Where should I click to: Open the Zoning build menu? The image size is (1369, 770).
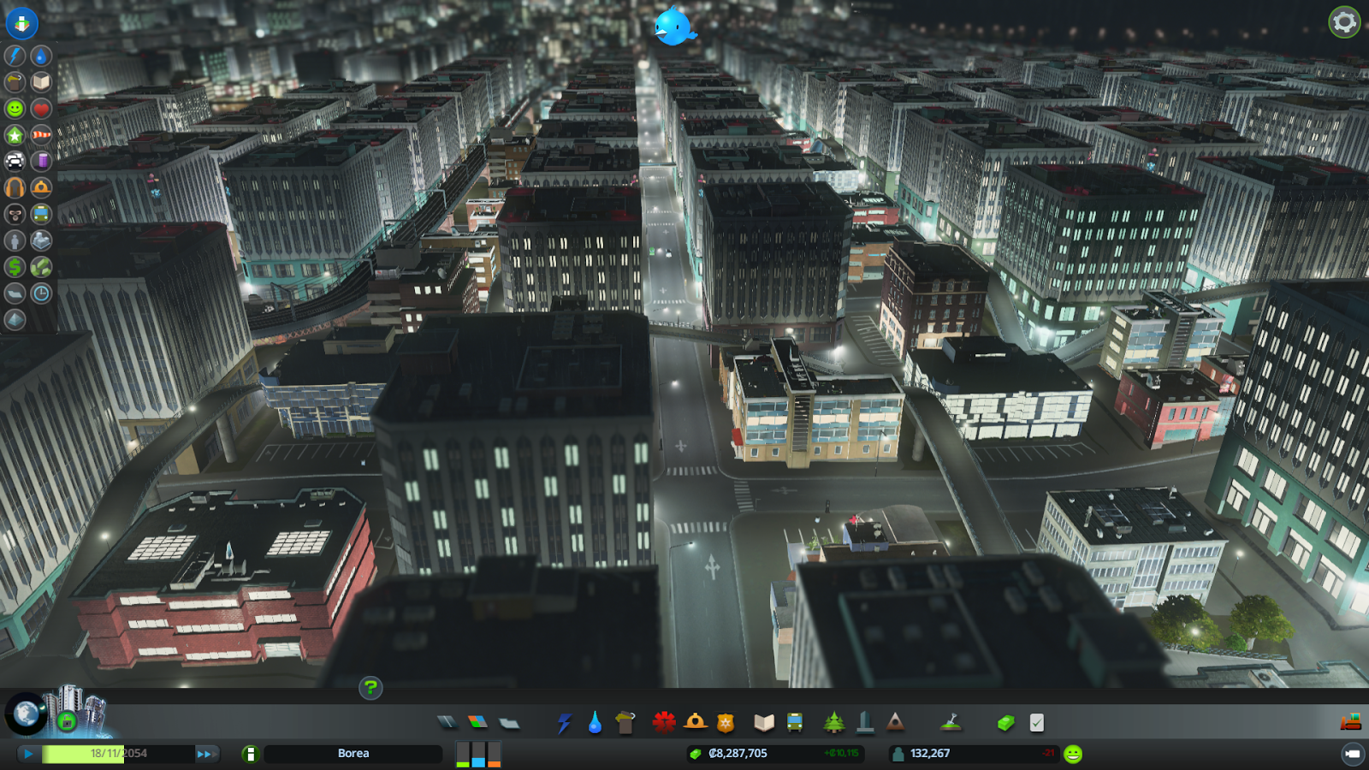477,723
